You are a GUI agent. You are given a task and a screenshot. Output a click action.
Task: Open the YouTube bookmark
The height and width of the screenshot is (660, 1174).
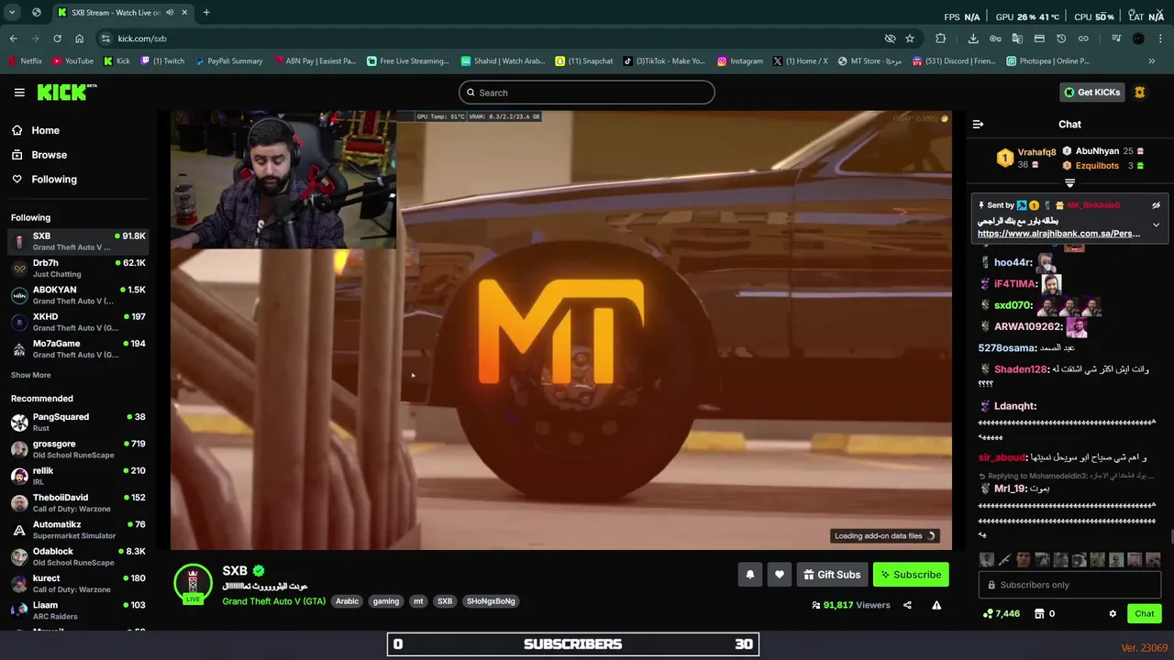click(x=73, y=61)
